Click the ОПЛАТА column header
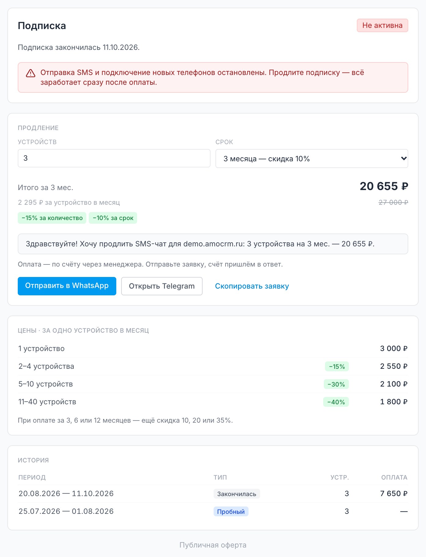 pos(394,477)
